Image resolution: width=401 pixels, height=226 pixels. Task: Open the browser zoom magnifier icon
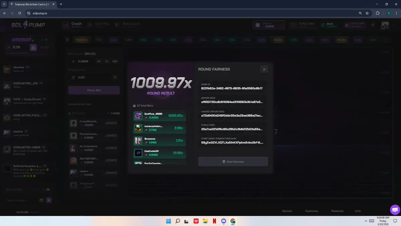360,13
